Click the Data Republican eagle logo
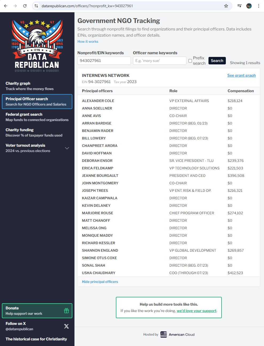Screen dimensions: 264x346 click(37, 46)
